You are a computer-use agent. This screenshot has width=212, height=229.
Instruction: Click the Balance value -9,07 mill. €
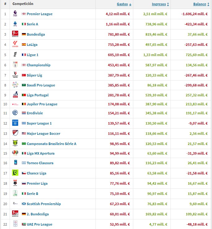tap(198, 123)
